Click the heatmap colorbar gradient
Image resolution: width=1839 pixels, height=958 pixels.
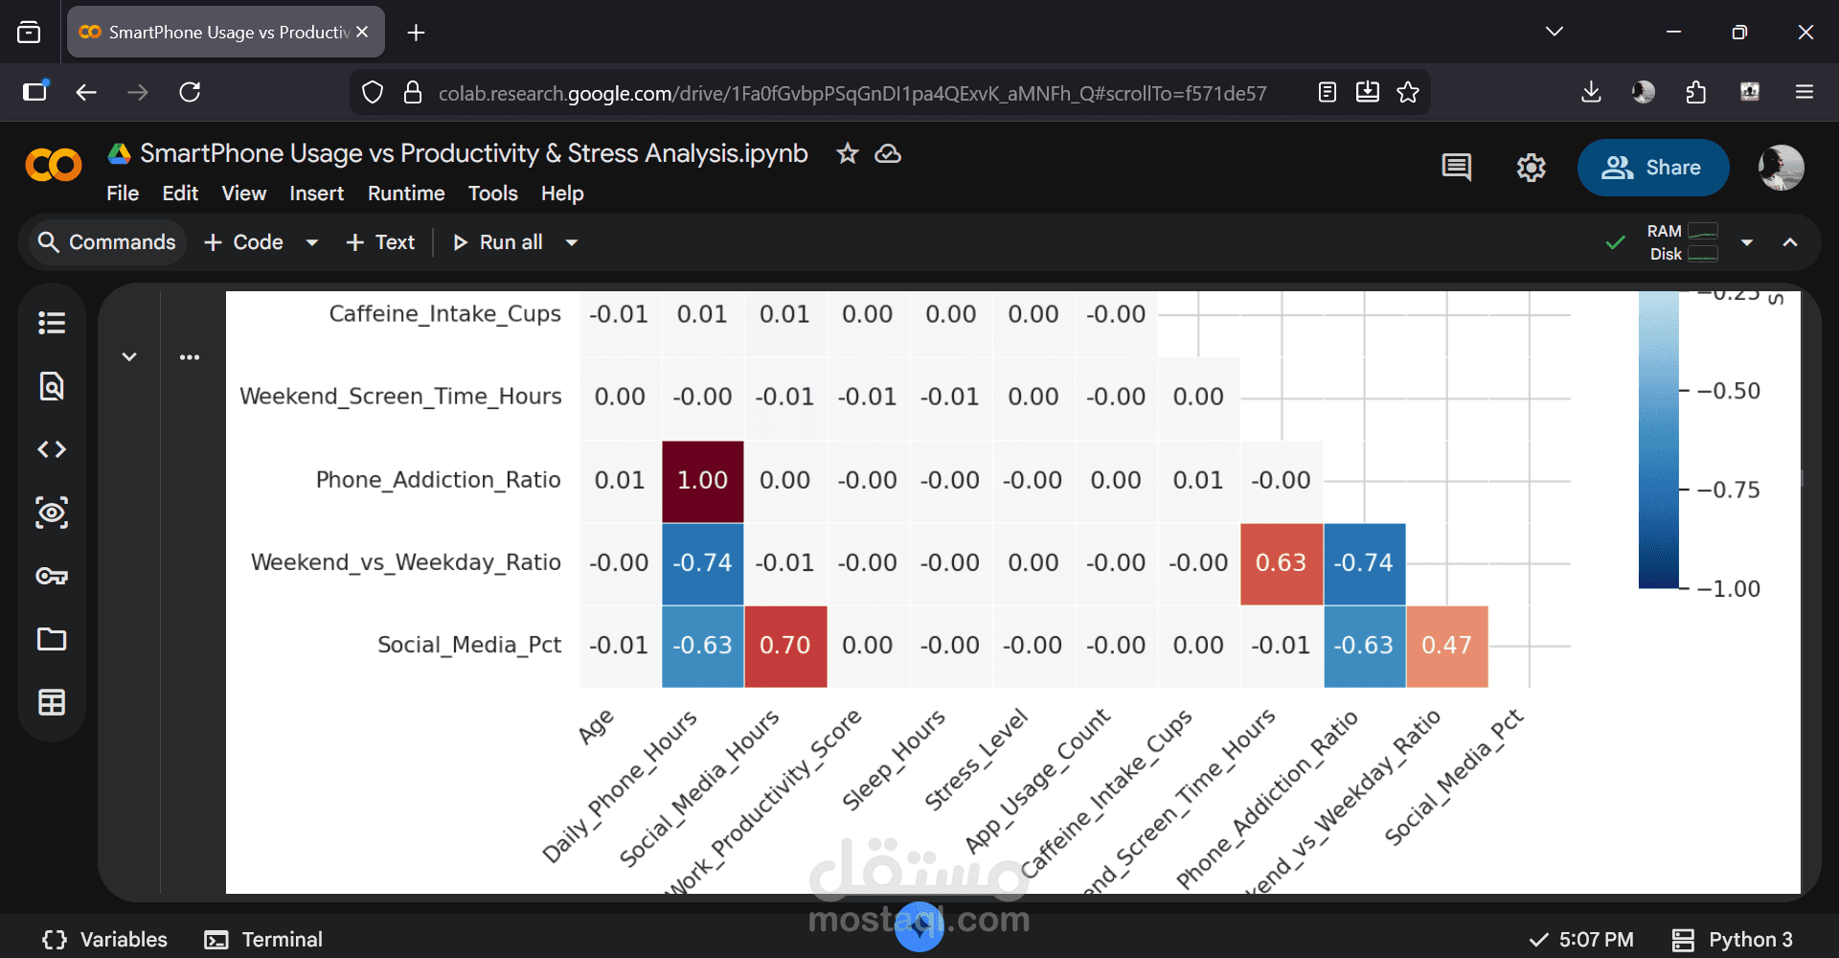[x=1658, y=441]
